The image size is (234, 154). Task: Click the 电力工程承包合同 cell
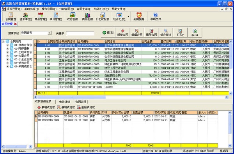(x=122, y=61)
